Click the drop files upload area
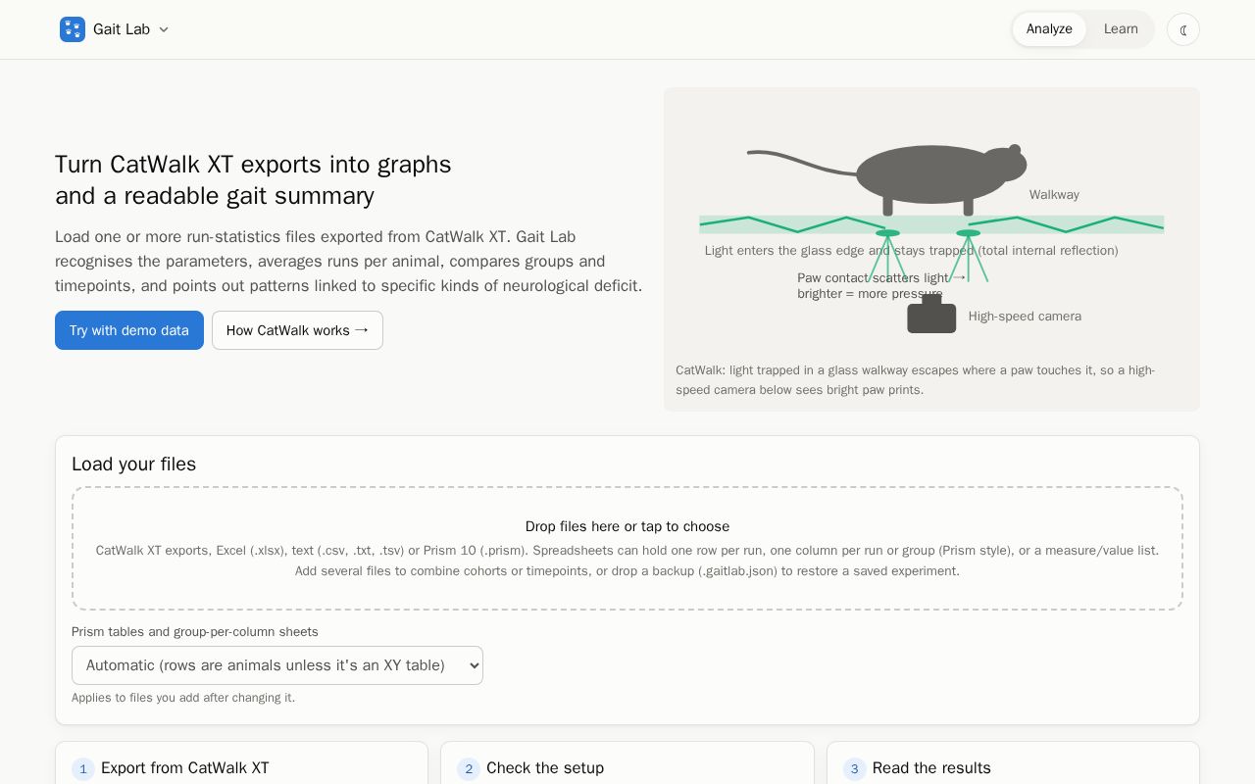1255x784 pixels. pyautogui.click(x=627, y=549)
